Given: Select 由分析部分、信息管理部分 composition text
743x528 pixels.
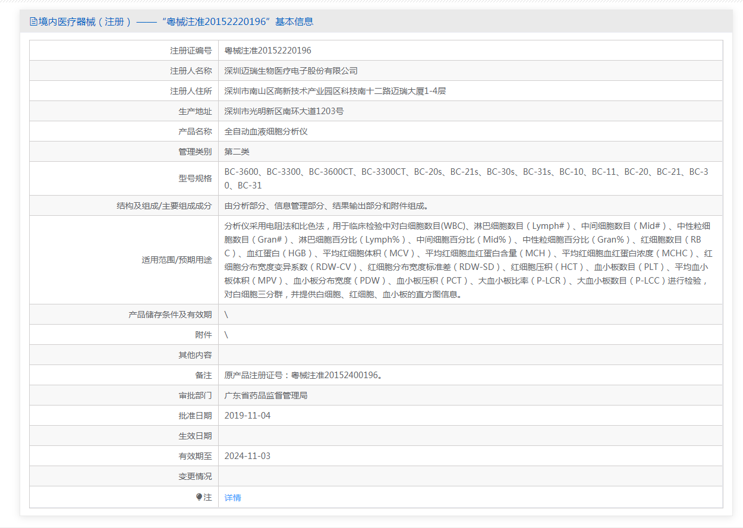Looking at the screenshot, I should click(x=326, y=206).
